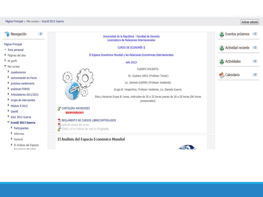Expand the comunicación en Foros arrow

click(x=8, y=77)
